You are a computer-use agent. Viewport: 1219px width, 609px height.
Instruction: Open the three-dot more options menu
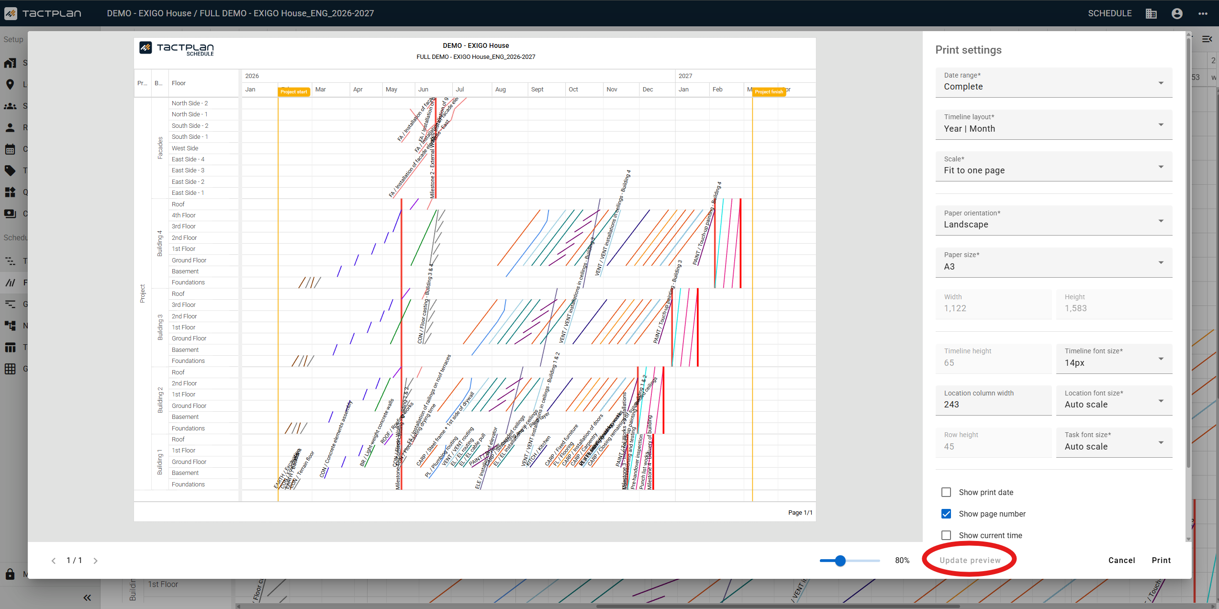click(1203, 13)
